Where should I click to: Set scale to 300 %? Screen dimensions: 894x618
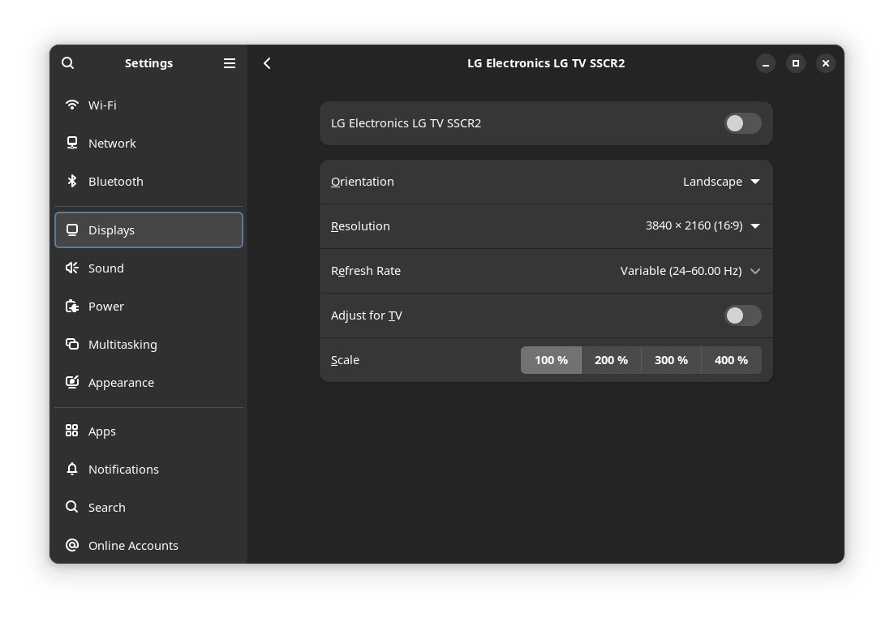[x=671, y=360]
